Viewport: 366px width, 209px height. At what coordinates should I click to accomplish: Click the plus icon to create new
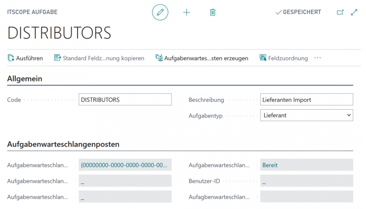pyautogui.click(x=187, y=12)
